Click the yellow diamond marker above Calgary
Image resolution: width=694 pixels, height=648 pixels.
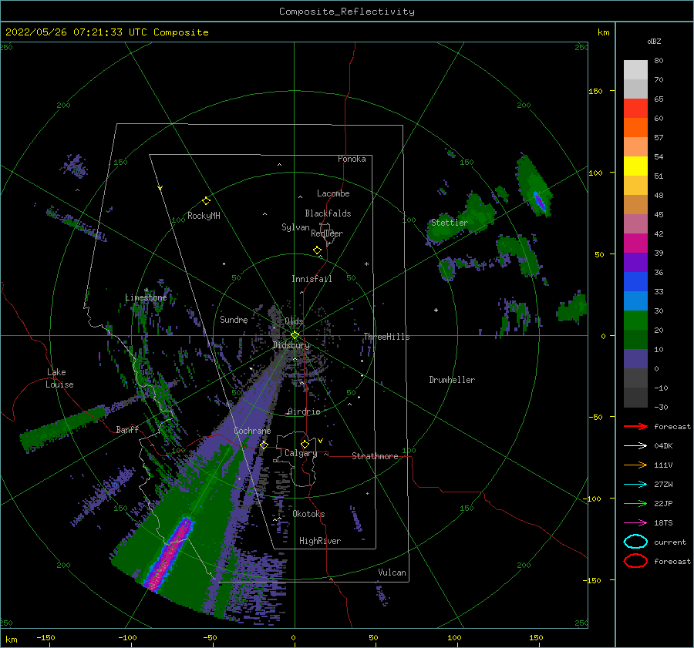click(x=305, y=444)
